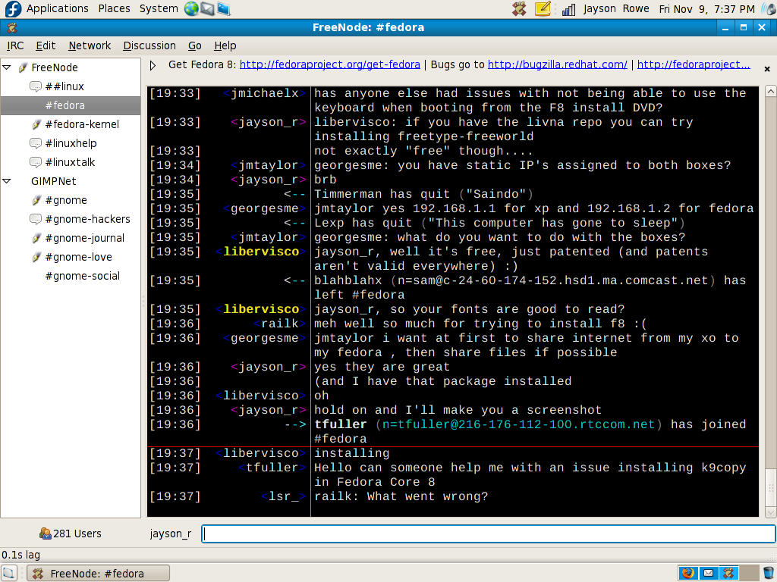Open the fedoraproject.org/get-fedora link
777x582 pixels.
[329, 64]
